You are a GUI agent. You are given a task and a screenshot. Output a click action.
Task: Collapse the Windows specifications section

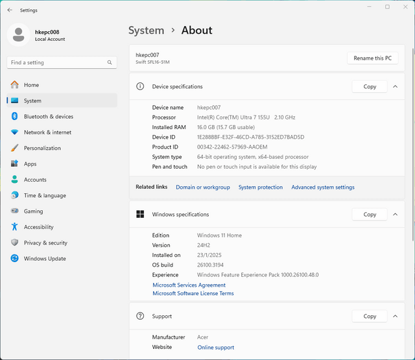[395, 215]
